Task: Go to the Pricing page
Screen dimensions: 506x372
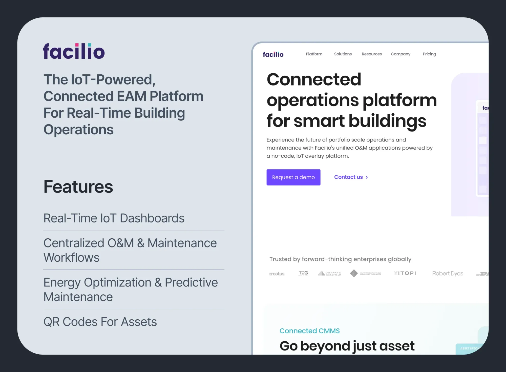Action: pos(429,54)
